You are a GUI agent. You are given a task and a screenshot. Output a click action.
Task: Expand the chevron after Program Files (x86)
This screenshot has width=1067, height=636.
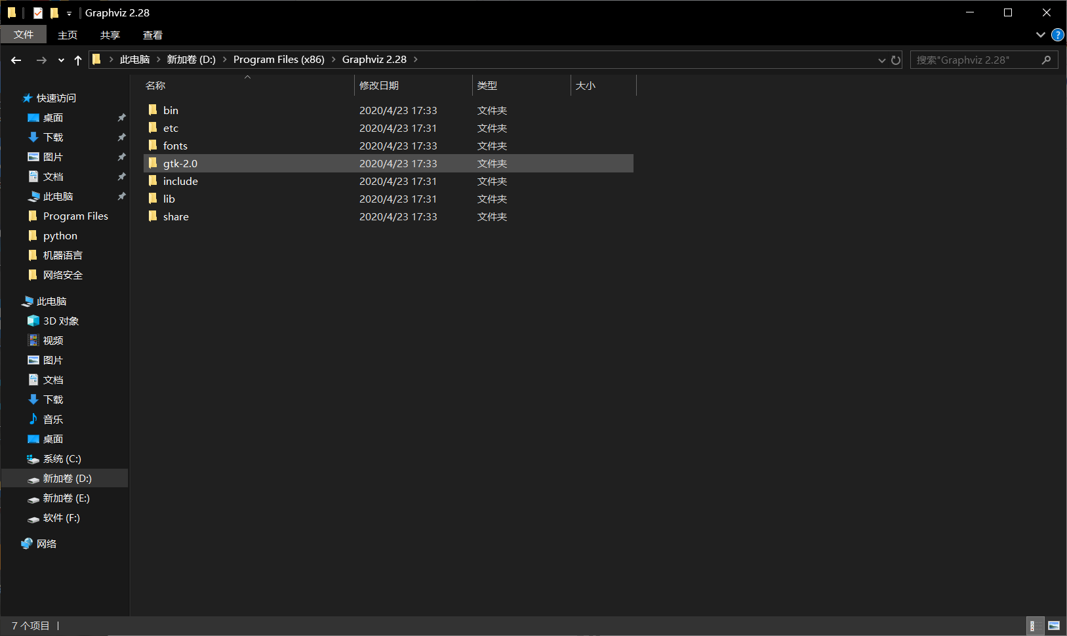tap(334, 60)
